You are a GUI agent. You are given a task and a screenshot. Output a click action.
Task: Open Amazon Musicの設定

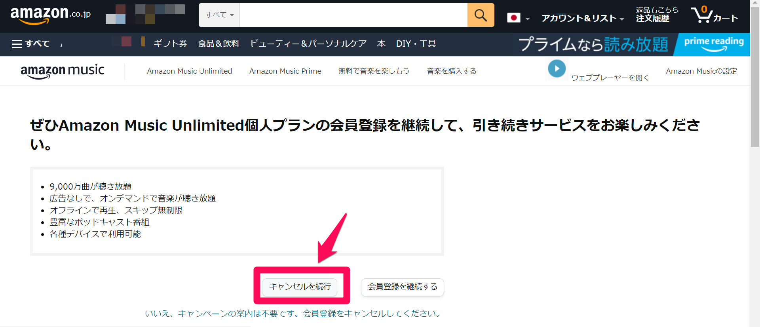(701, 71)
